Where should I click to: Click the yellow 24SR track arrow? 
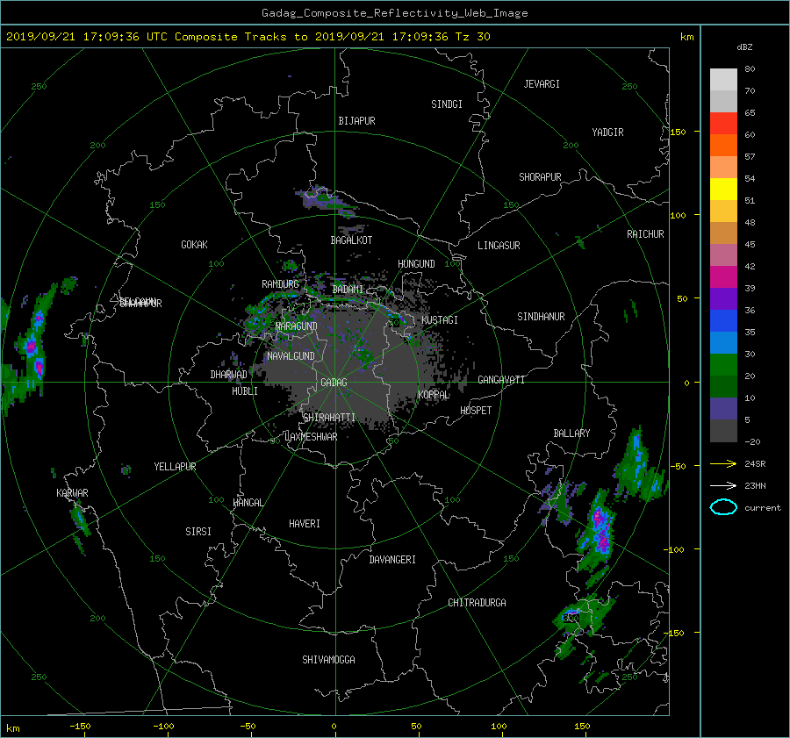(723, 463)
